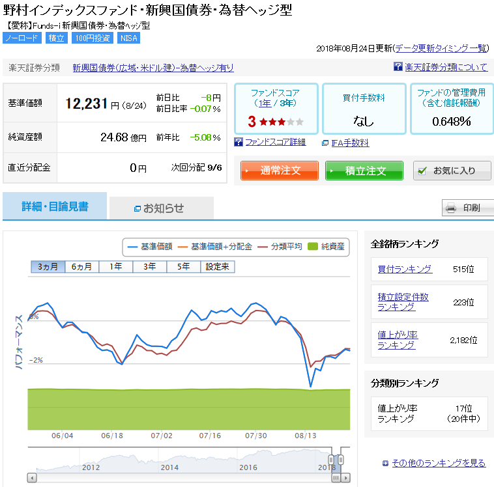
Task: Add fund to お気に入り
Action: point(452,171)
